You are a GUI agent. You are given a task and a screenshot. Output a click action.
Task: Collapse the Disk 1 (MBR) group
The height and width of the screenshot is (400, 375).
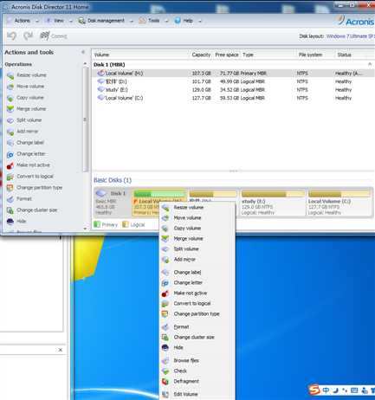(370, 64)
